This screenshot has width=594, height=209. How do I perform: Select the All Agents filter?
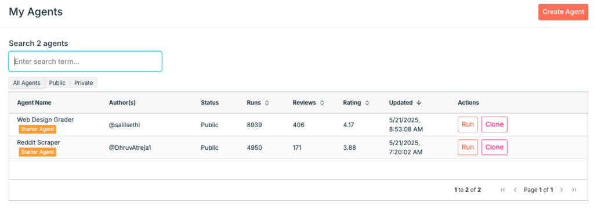[27, 82]
